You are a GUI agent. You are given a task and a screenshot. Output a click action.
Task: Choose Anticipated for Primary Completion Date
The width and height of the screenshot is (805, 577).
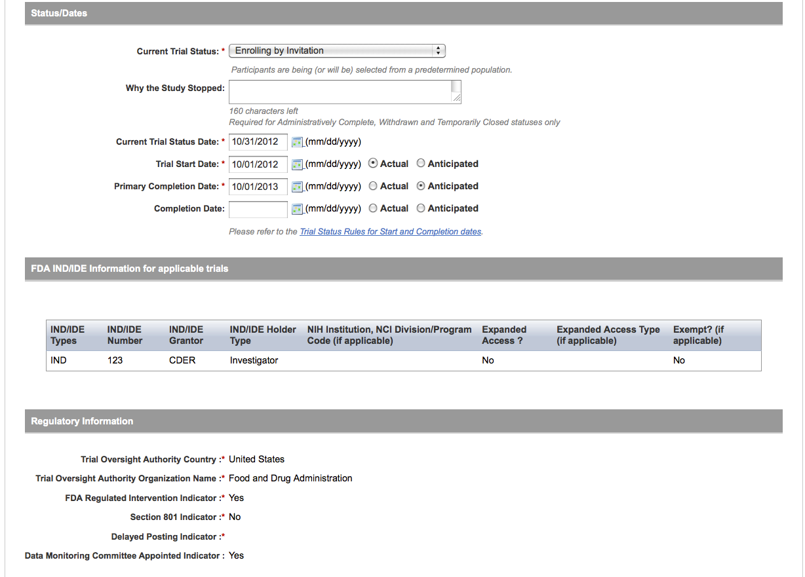tap(421, 186)
